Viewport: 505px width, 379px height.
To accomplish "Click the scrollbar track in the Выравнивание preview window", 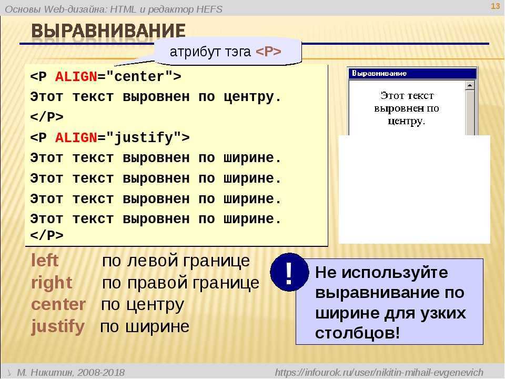I will 470,113.
